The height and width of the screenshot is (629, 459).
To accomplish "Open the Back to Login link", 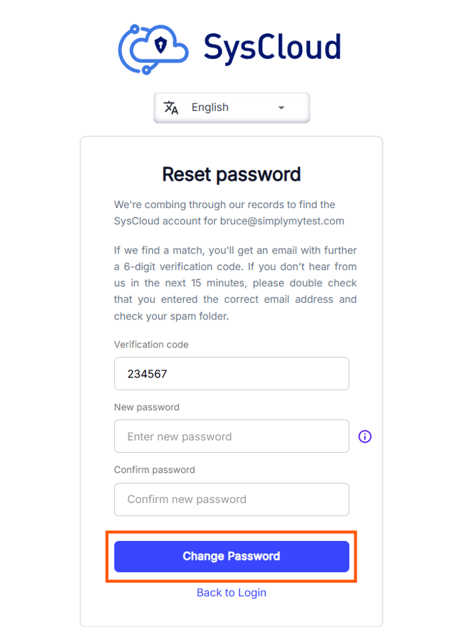I will coord(231,592).
